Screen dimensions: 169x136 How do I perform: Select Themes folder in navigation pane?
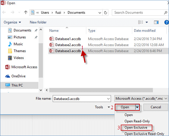pyautogui.click(x=20, y=51)
